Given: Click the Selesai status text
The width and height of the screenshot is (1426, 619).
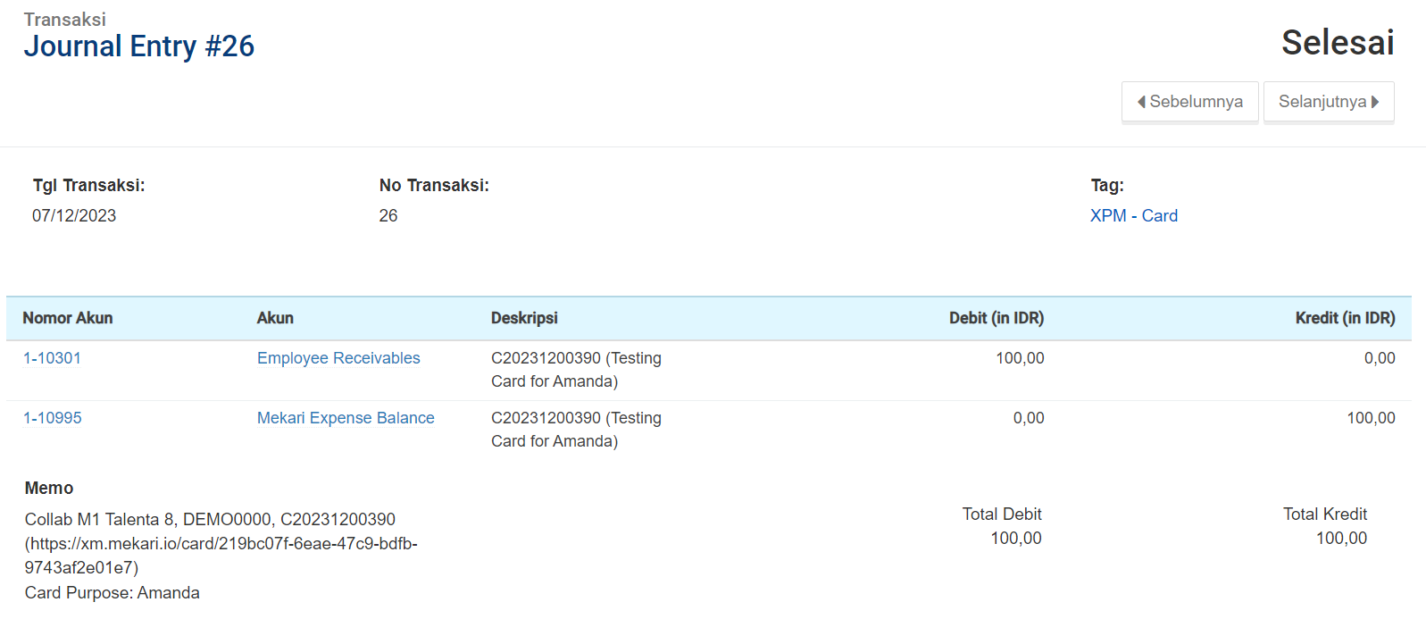Looking at the screenshot, I should tap(1338, 42).
